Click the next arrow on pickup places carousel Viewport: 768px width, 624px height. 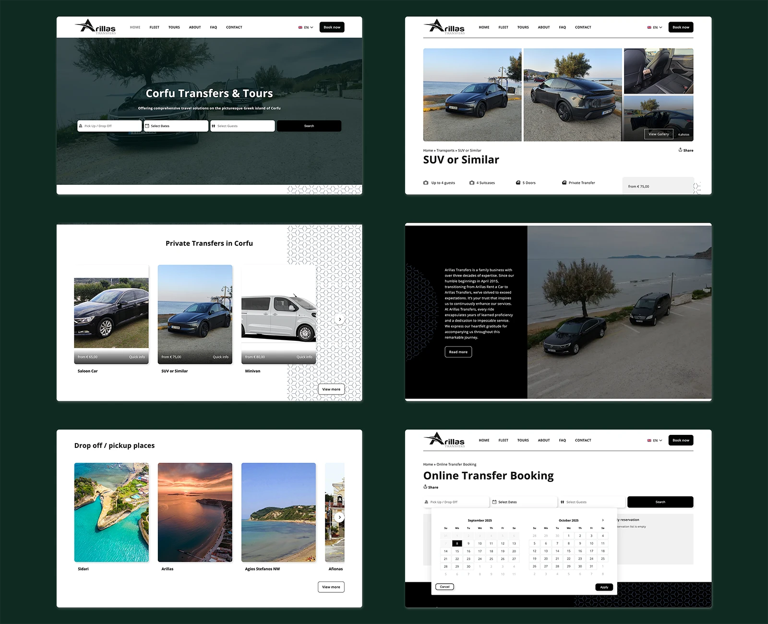pos(339,517)
